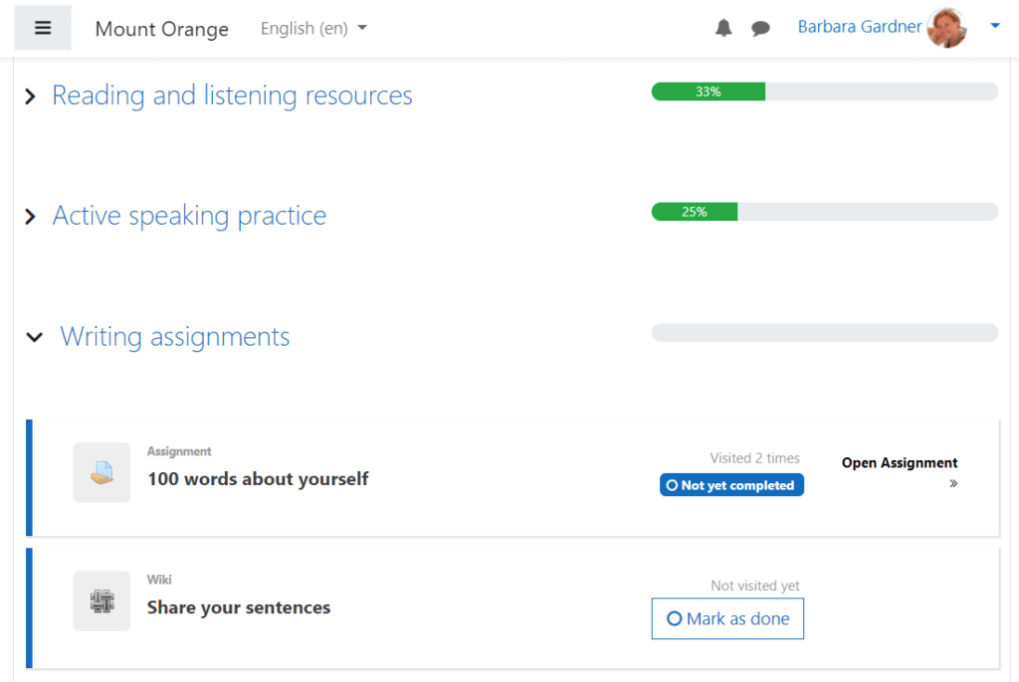Open the hamburger navigation menu
Screen dimensions: 1019x682
tap(43, 28)
